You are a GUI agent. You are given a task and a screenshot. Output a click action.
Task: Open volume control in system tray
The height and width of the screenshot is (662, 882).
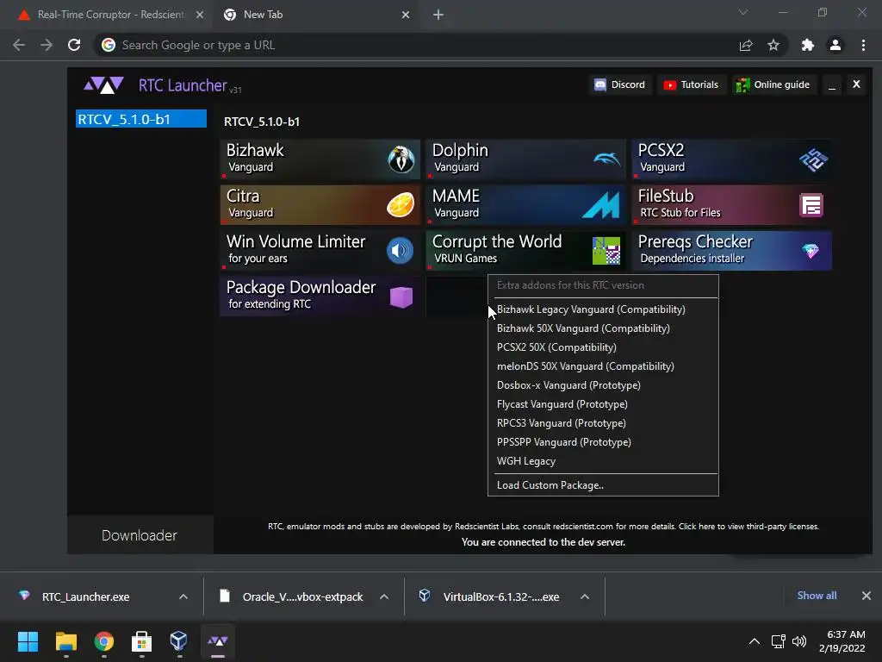click(798, 641)
